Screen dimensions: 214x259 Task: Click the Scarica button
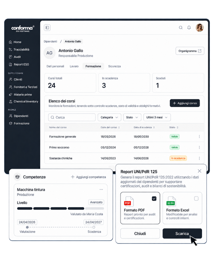coord(182,233)
